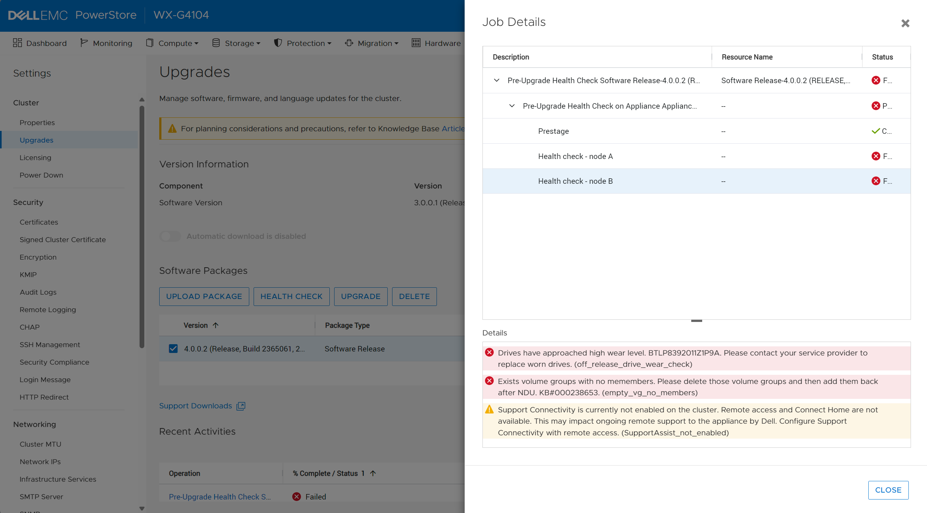This screenshot has width=927, height=513.
Task: Collapse Pre-Upgrade Health Check on Appliance row
Action: pos(512,106)
